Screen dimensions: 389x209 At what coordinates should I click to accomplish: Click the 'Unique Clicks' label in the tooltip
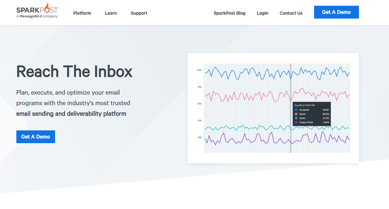coord(306,122)
